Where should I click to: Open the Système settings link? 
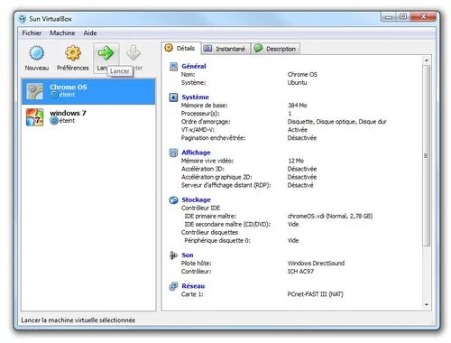(195, 97)
